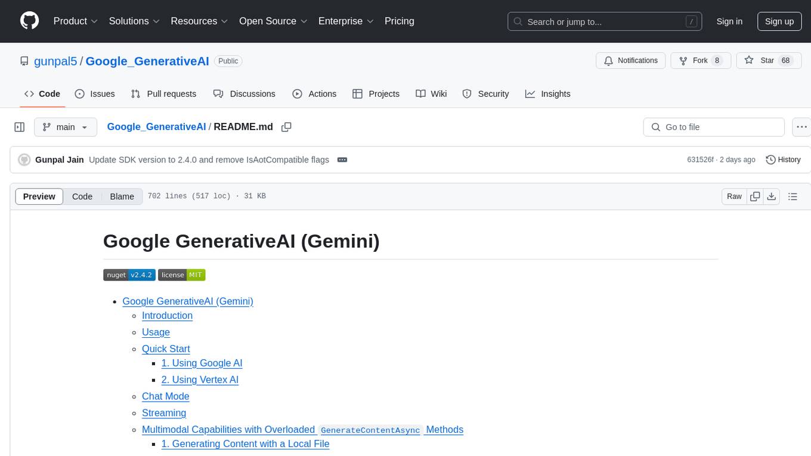Image resolution: width=811 pixels, height=456 pixels.
Task: Open Gunpal Jain author link
Action: 60,159
